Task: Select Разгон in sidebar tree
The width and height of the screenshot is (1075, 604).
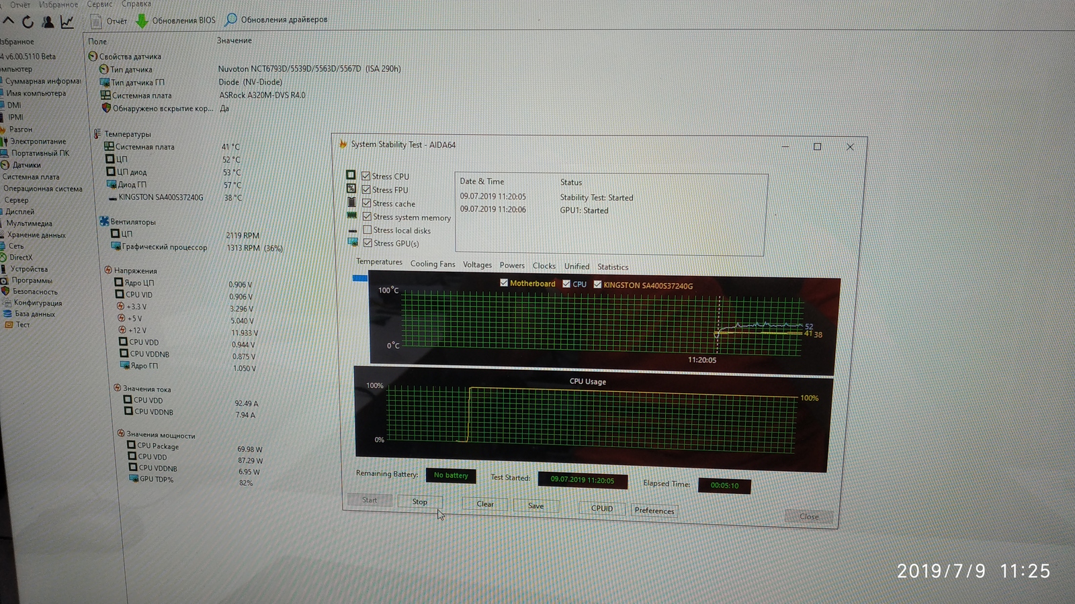Action: [x=17, y=129]
